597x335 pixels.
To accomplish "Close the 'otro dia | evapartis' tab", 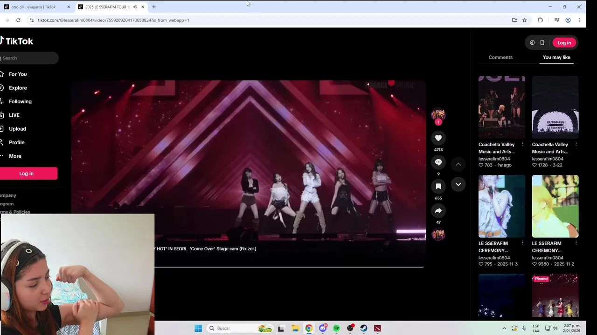I will [x=69, y=7].
